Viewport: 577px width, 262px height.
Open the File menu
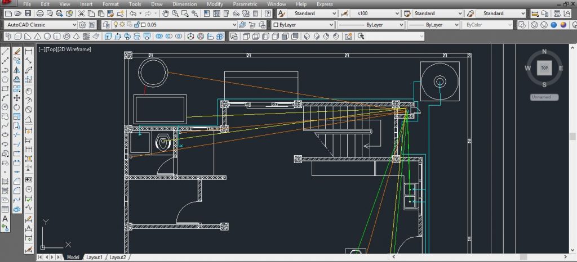tap(27, 4)
